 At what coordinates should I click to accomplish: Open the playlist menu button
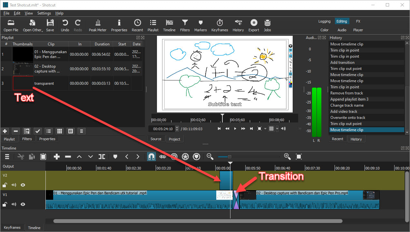tap(81, 131)
